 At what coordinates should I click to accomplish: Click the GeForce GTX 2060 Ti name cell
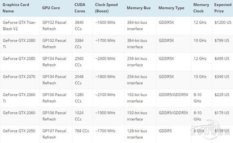(x=19, y=98)
